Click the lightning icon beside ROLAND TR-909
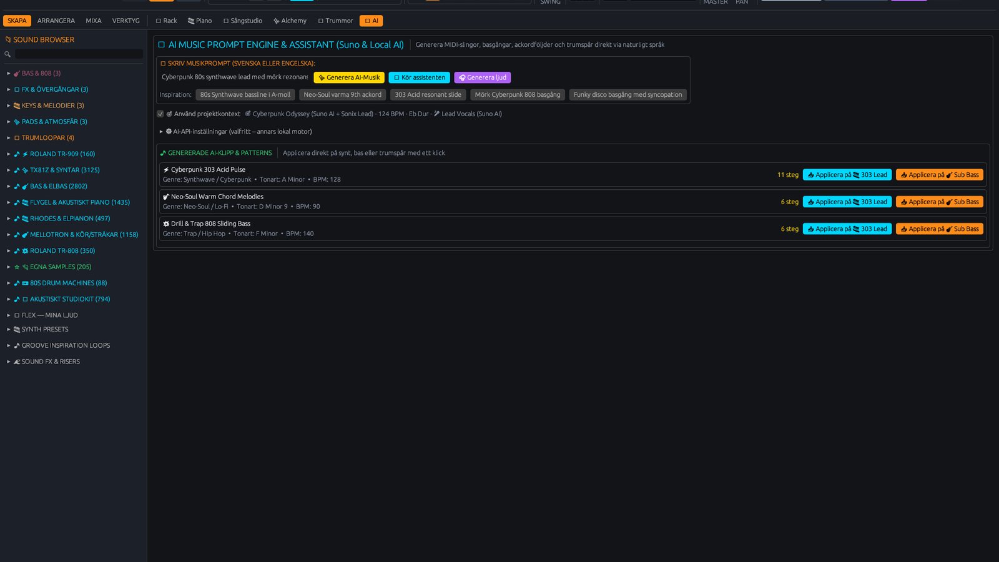Screen dimensions: 999x562 coord(25,154)
